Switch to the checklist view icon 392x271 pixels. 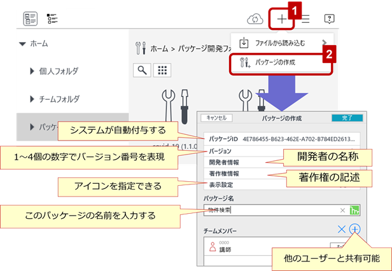tap(52, 18)
